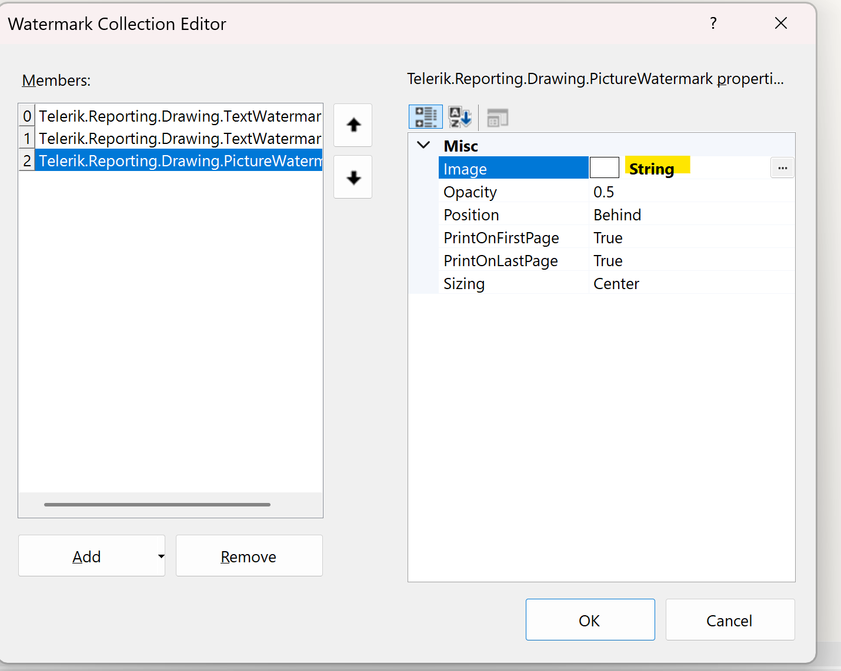Click the Remove button
Screen dimensions: 841x671
coord(249,556)
